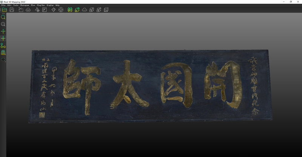This screenshot has height=157, width=302.
Task: Select the magnifier tool atop the left sidebar
Action: click(3, 17)
